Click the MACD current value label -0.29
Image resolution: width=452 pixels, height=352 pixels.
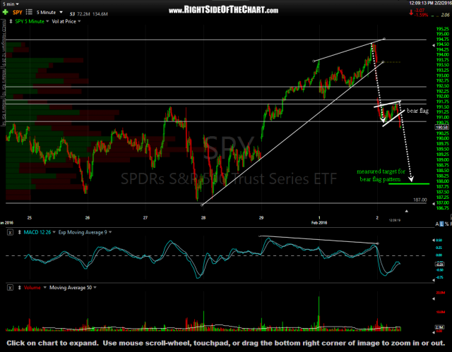coord(440,265)
